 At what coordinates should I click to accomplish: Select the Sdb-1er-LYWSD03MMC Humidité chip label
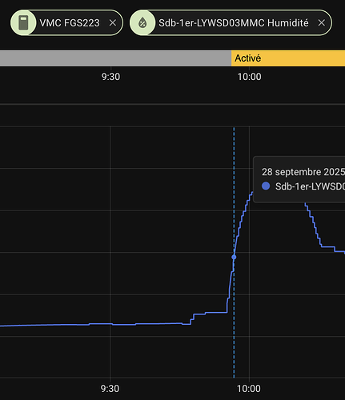pos(234,23)
